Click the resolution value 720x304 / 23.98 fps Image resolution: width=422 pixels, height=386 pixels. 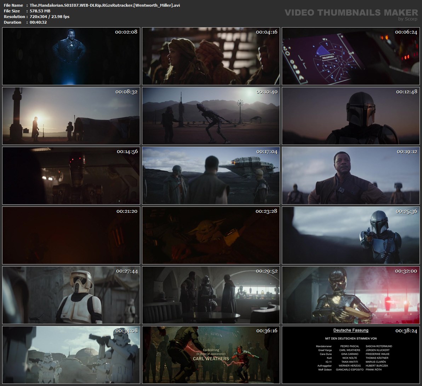(50, 17)
